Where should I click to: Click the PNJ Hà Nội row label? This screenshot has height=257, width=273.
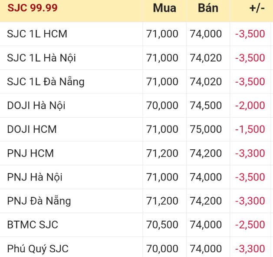[35, 177]
